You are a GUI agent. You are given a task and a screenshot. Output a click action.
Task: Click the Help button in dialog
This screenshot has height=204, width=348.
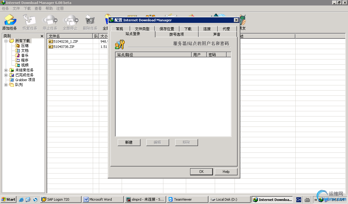pos(226,171)
